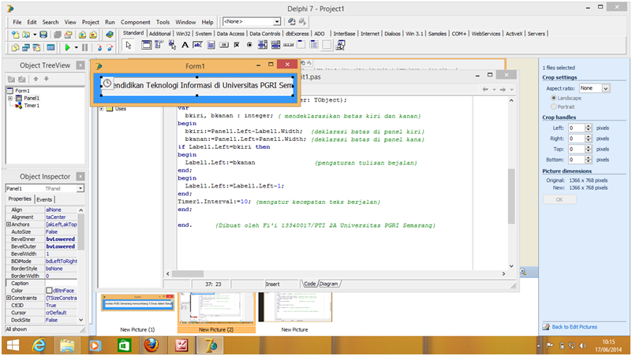Click Back to Edit Pictures link
This screenshot has height=356, width=632.
[x=574, y=327]
